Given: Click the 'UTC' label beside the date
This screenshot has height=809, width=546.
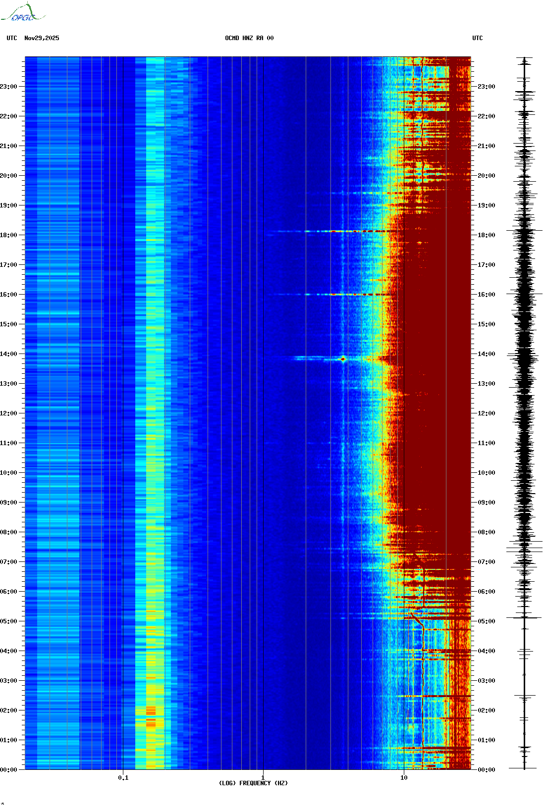Looking at the screenshot, I should [x=12, y=38].
